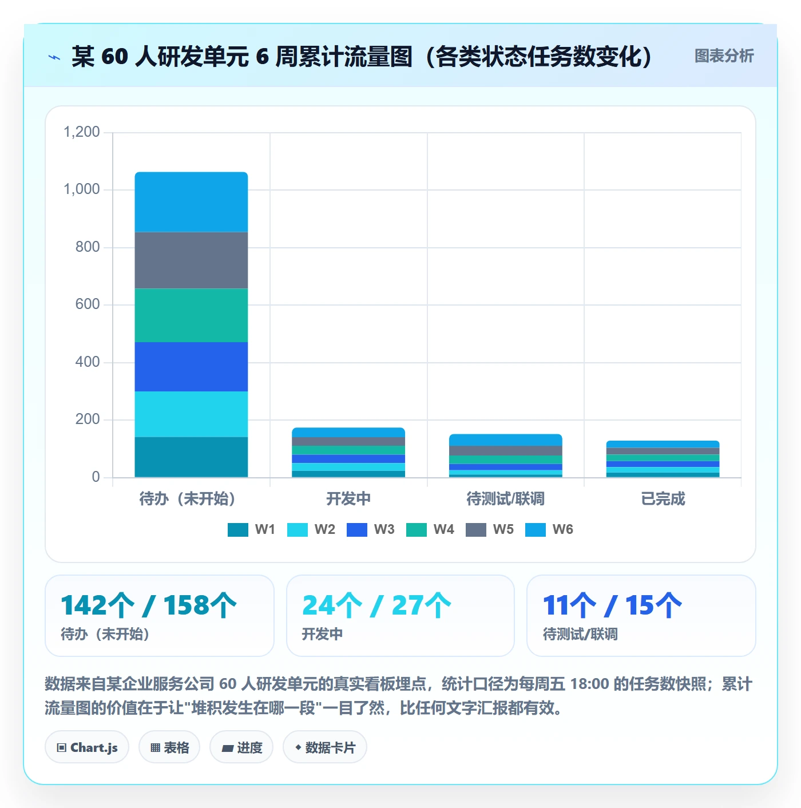This screenshot has height=808, width=801.
Task: Select the 142个 / 158个 待办 stat card
Action: coord(160,616)
